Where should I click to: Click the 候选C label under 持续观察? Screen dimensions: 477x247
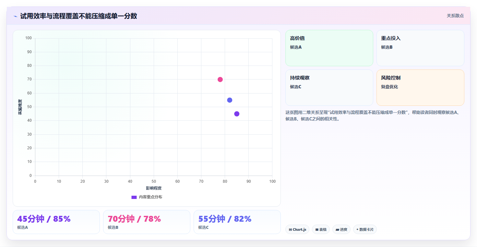coord(296,87)
